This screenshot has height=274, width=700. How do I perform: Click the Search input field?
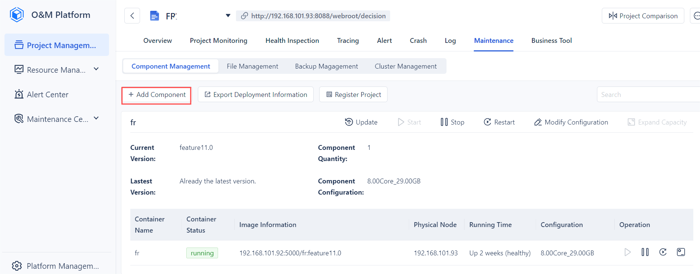point(648,95)
